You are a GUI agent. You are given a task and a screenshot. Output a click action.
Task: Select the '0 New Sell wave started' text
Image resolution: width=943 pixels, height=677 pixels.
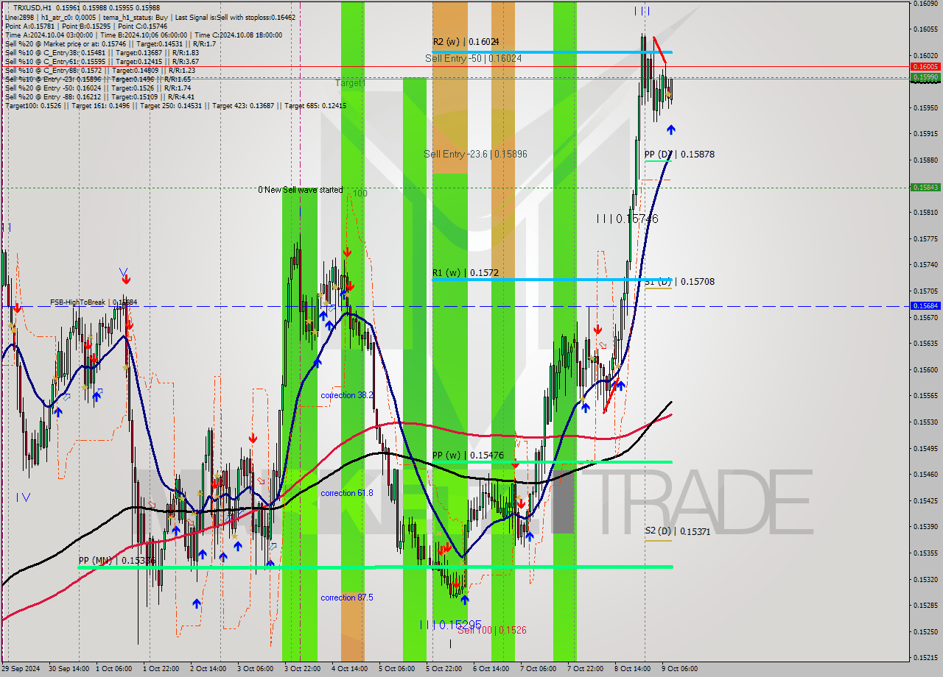coord(301,190)
